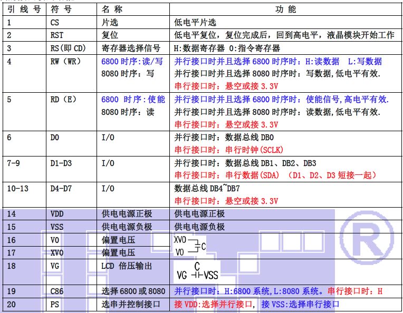Click the "LCD 倍压输出" name cell
This screenshot has width=403, height=313.
[127, 266]
